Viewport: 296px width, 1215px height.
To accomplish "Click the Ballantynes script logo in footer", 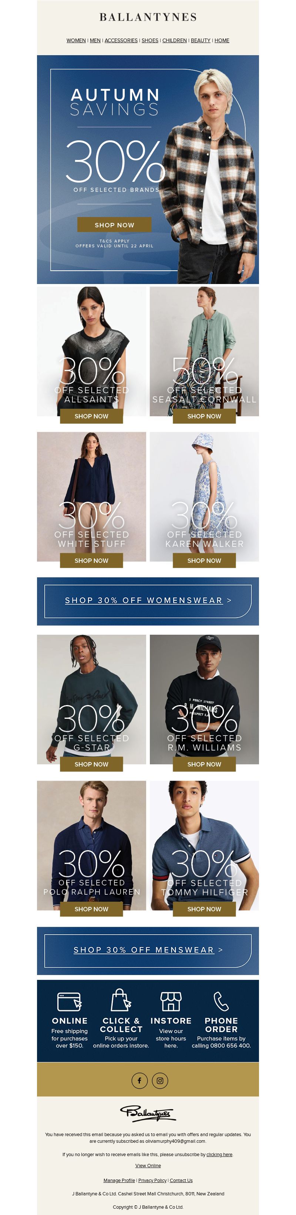I will pos(148,1113).
